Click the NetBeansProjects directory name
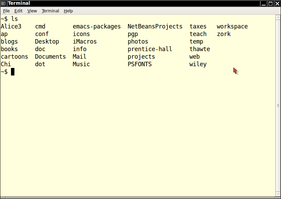The width and height of the screenshot is (281, 199). pos(155,26)
